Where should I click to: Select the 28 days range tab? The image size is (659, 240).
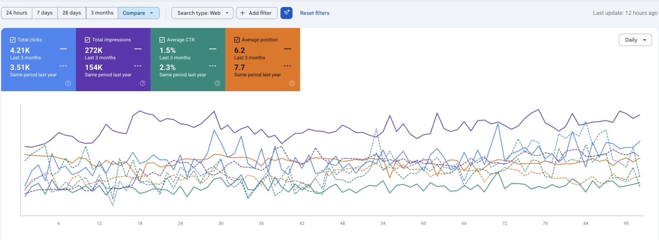(72, 13)
